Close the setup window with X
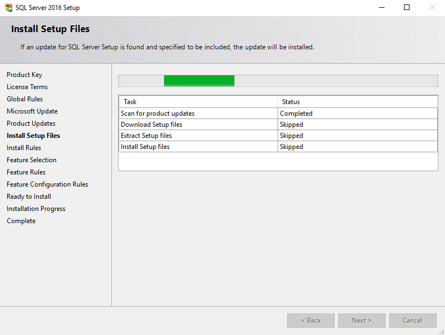The height and width of the screenshot is (335, 445). [x=432, y=7]
